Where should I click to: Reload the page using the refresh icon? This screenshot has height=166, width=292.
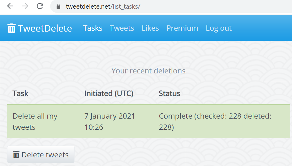tap(40, 6)
